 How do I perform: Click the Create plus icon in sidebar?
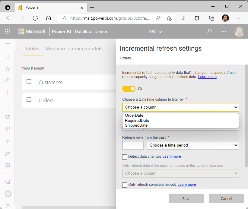point(8,93)
